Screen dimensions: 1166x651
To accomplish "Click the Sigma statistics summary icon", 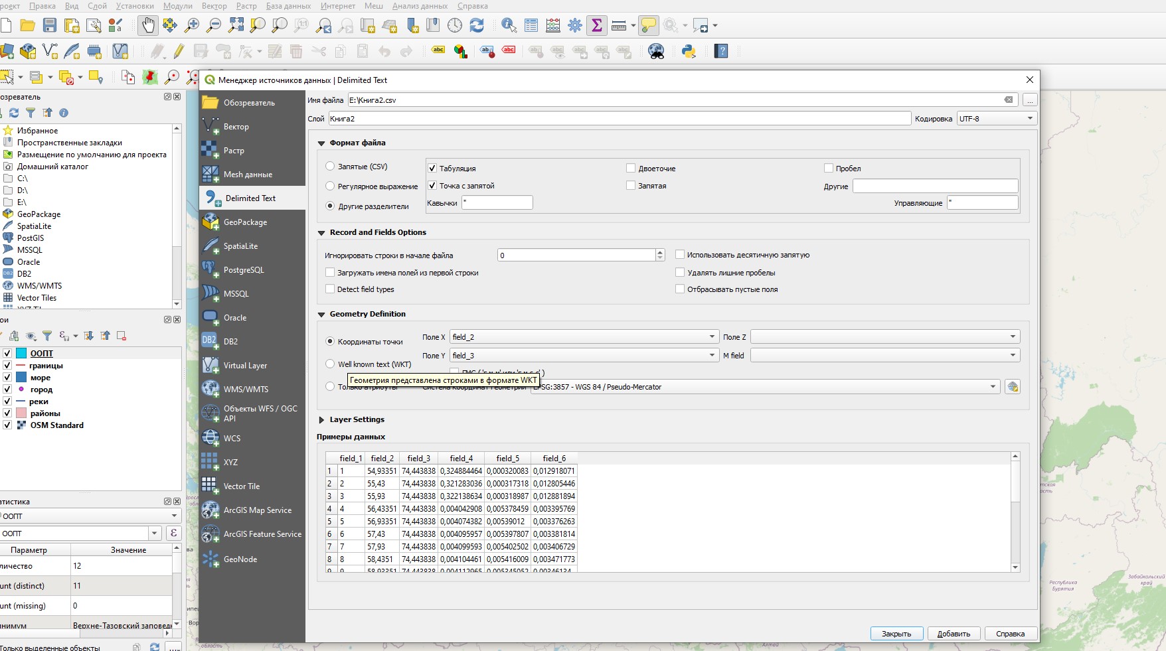I will (x=596, y=26).
